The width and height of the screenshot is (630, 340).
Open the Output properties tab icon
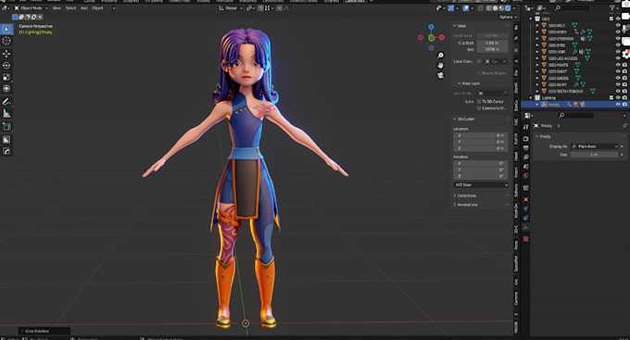526,148
